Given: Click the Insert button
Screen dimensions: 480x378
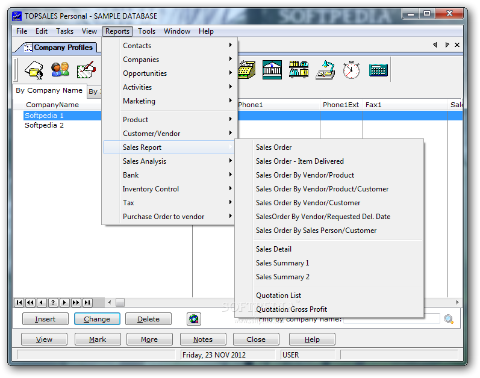Looking at the screenshot, I should [45, 319].
